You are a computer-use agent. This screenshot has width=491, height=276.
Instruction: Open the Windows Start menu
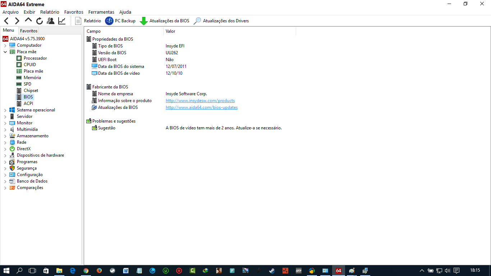click(x=6, y=270)
